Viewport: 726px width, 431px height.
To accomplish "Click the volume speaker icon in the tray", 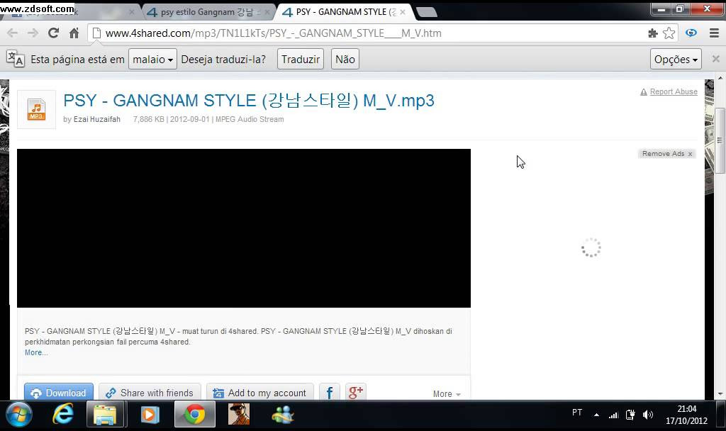I will coord(648,415).
